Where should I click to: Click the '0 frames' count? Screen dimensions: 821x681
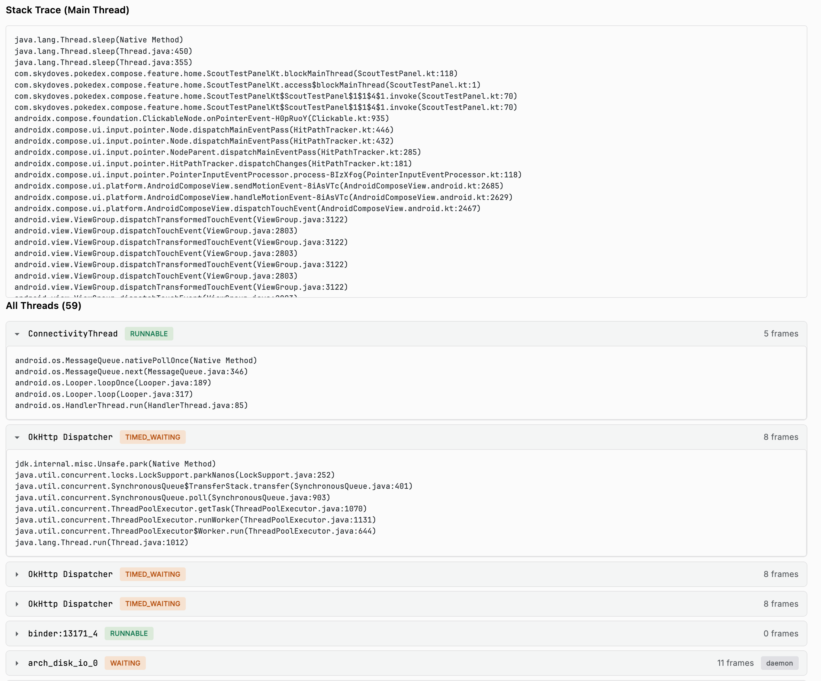point(781,634)
